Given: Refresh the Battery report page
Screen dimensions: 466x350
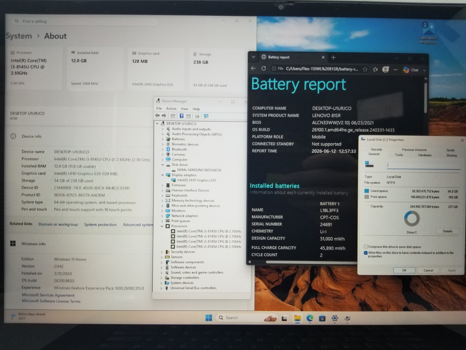Looking at the screenshot, I should [264, 69].
